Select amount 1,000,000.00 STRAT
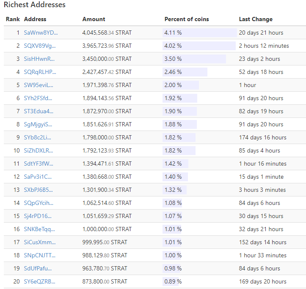This screenshot has height=289, width=306. click(x=107, y=229)
